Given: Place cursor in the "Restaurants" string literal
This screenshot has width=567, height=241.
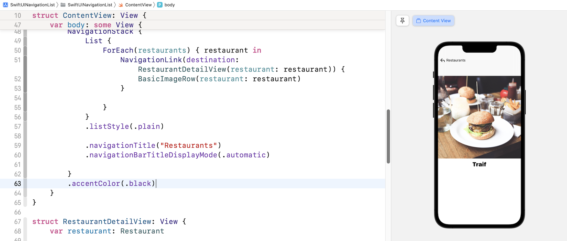Looking at the screenshot, I should [x=188, y=146].
